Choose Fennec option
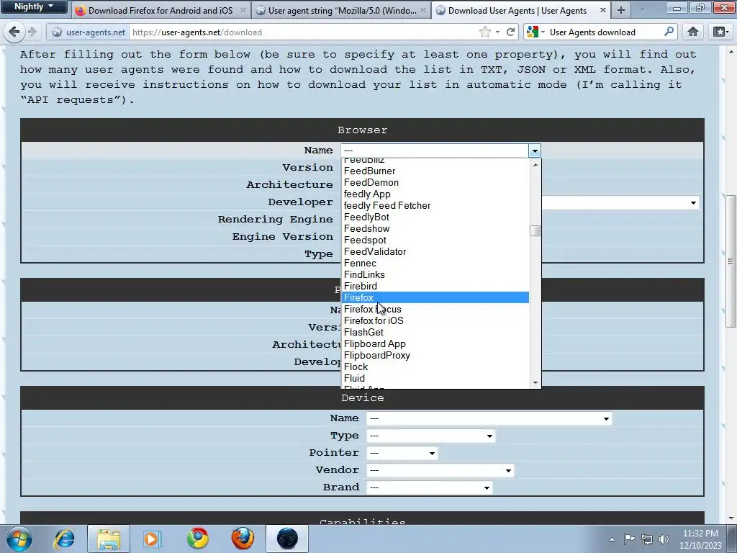This screenshot has width=737, height=553. tap(435, 264)
